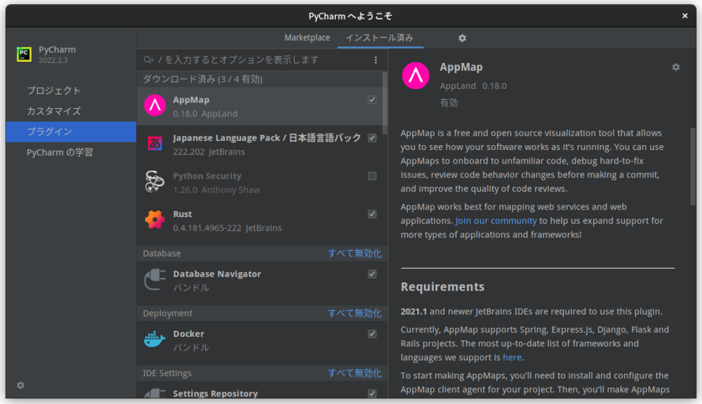The image size is (702, 404).
Task: Follow the Join our community link
Action: tap(496, 220)
